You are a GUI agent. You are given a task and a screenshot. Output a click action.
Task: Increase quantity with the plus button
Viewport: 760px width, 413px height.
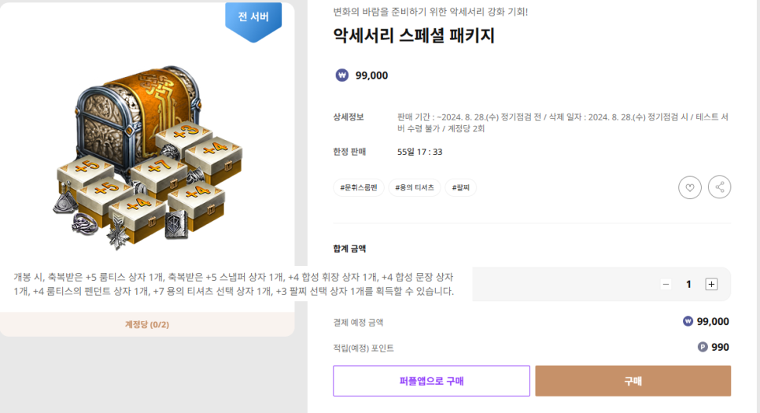711,284
